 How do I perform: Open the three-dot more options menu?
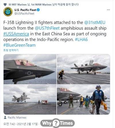click(x=108, y=10)
